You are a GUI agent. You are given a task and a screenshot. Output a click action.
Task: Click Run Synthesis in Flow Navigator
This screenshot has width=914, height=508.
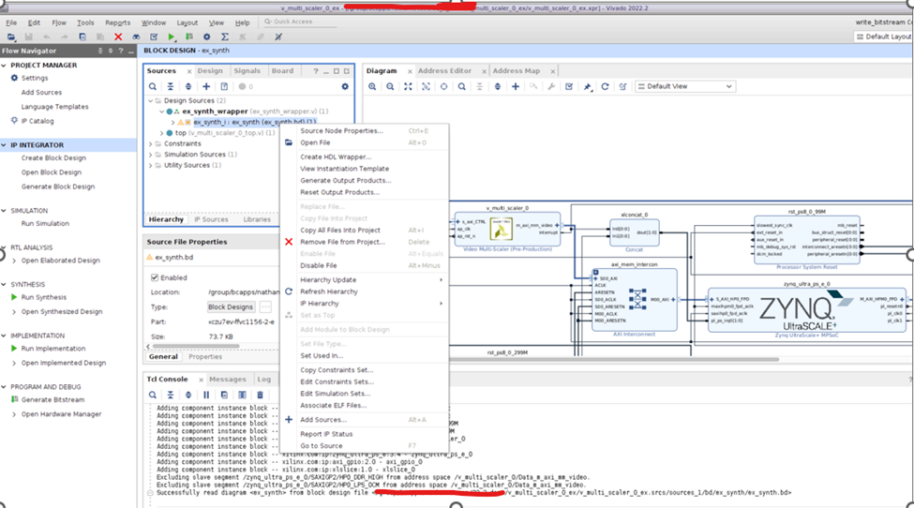(x=44, y=297)
